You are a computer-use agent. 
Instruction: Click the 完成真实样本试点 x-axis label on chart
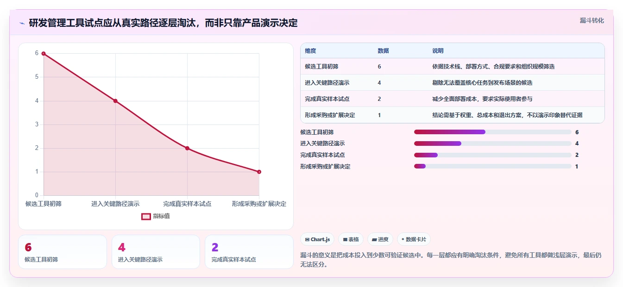187,204
